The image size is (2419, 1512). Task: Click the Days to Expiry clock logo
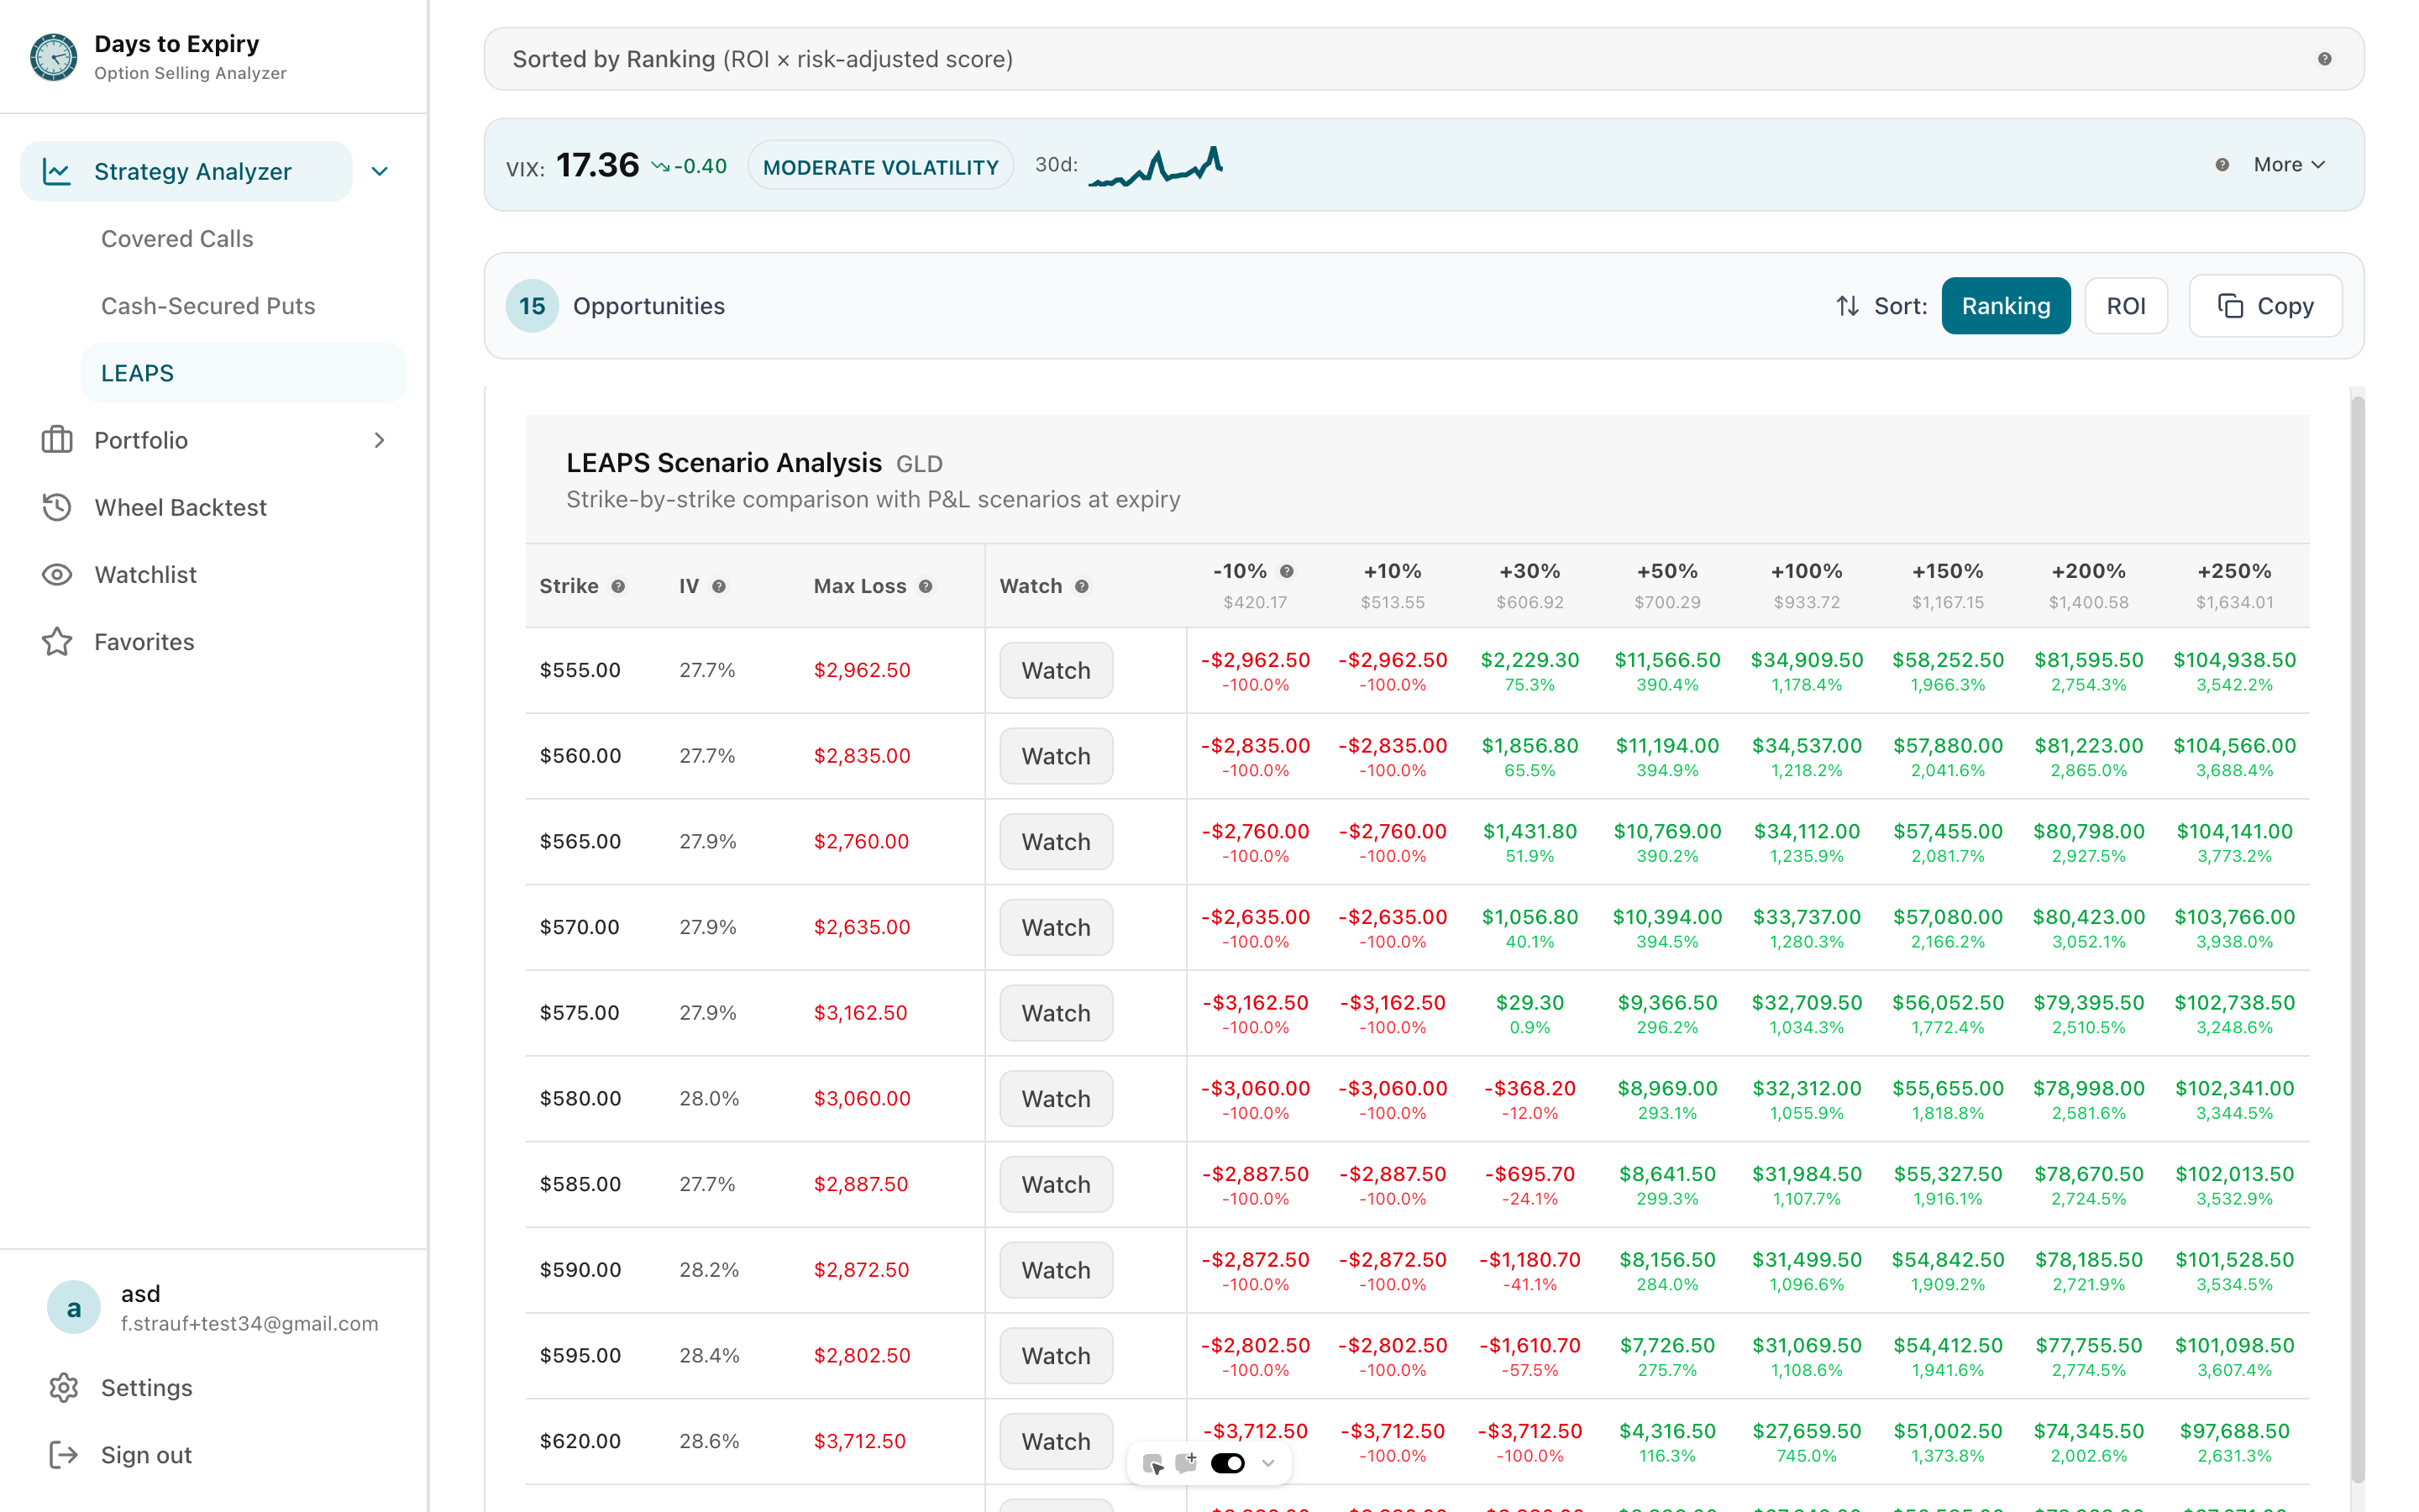[52, 57]
